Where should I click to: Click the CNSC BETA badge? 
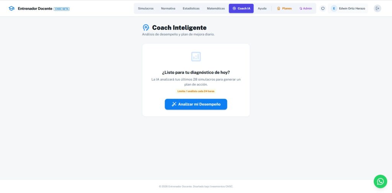(x=62, y=9)
